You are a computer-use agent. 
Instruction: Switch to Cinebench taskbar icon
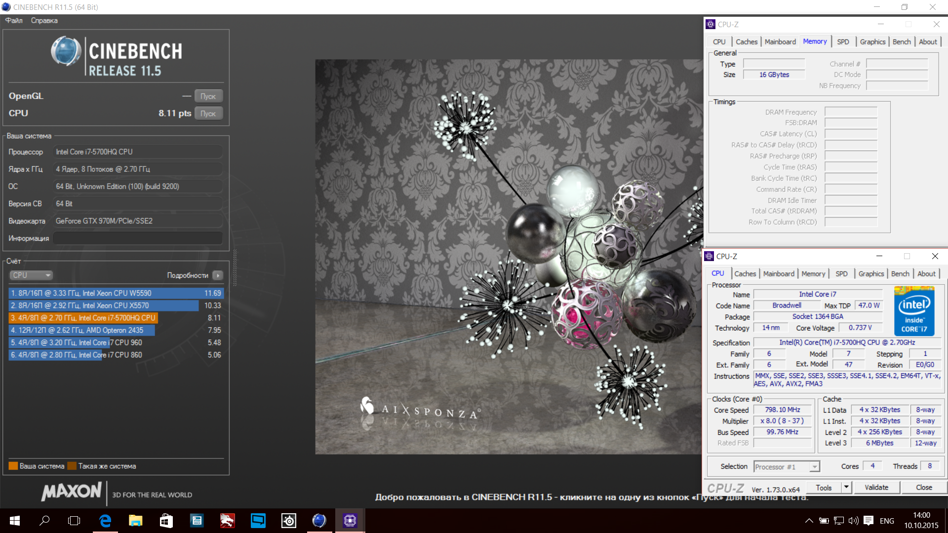coord(319,521)
